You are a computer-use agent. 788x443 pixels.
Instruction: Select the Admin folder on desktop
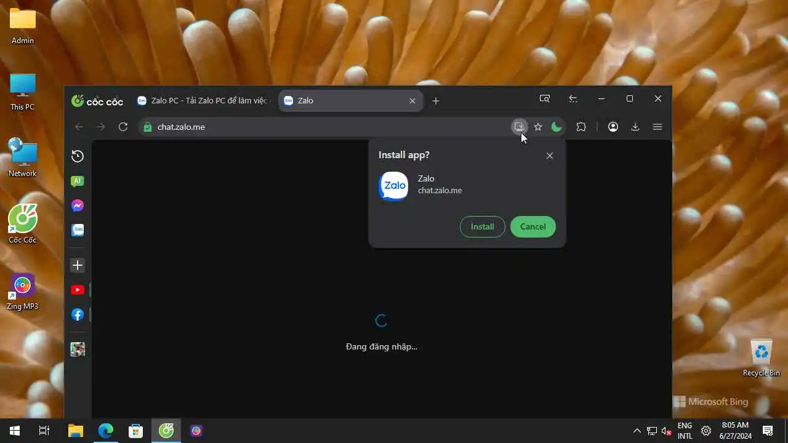tap(23, 26)
